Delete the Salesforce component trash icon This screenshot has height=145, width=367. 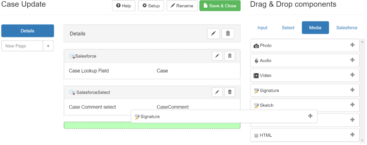(230, 56)
